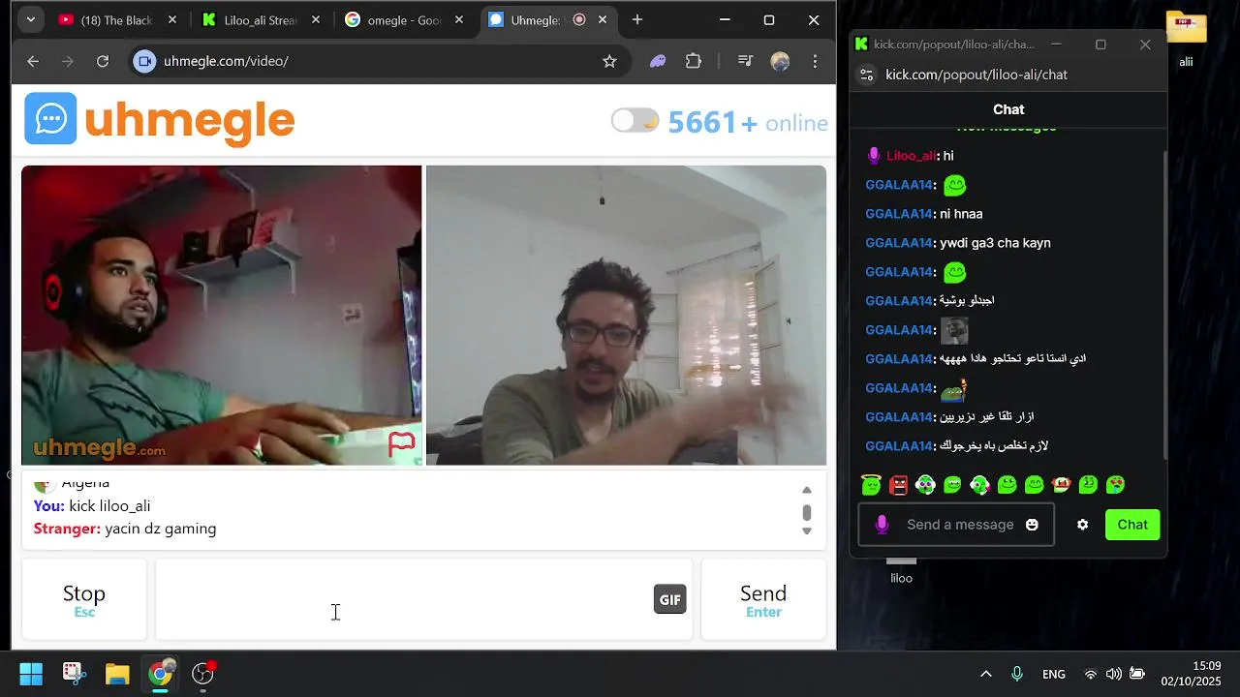The image size is (1240, 697).
Task: Open a new browser tab
Action: [637, 20]
